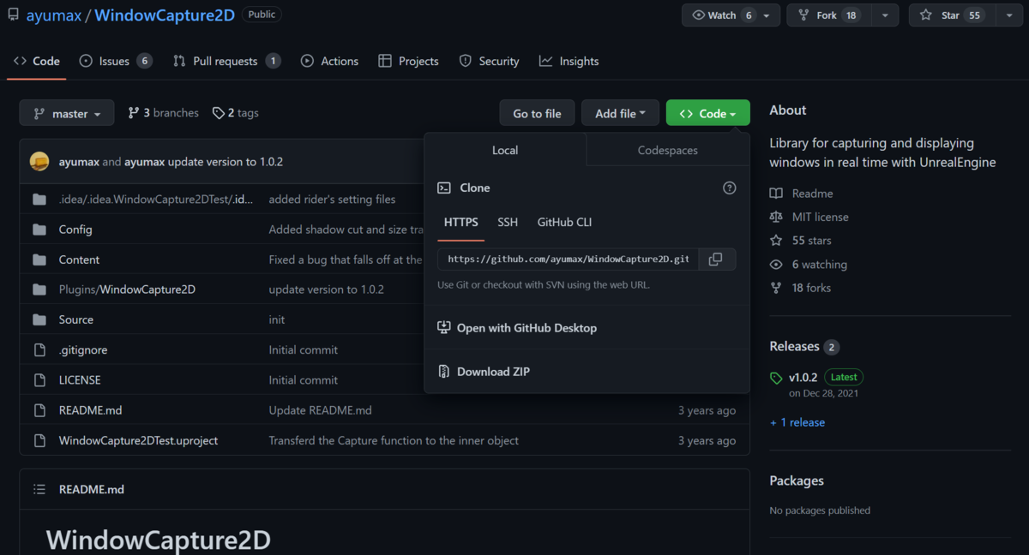
Task: Open the 18 forks link
Action: (800, 288)
